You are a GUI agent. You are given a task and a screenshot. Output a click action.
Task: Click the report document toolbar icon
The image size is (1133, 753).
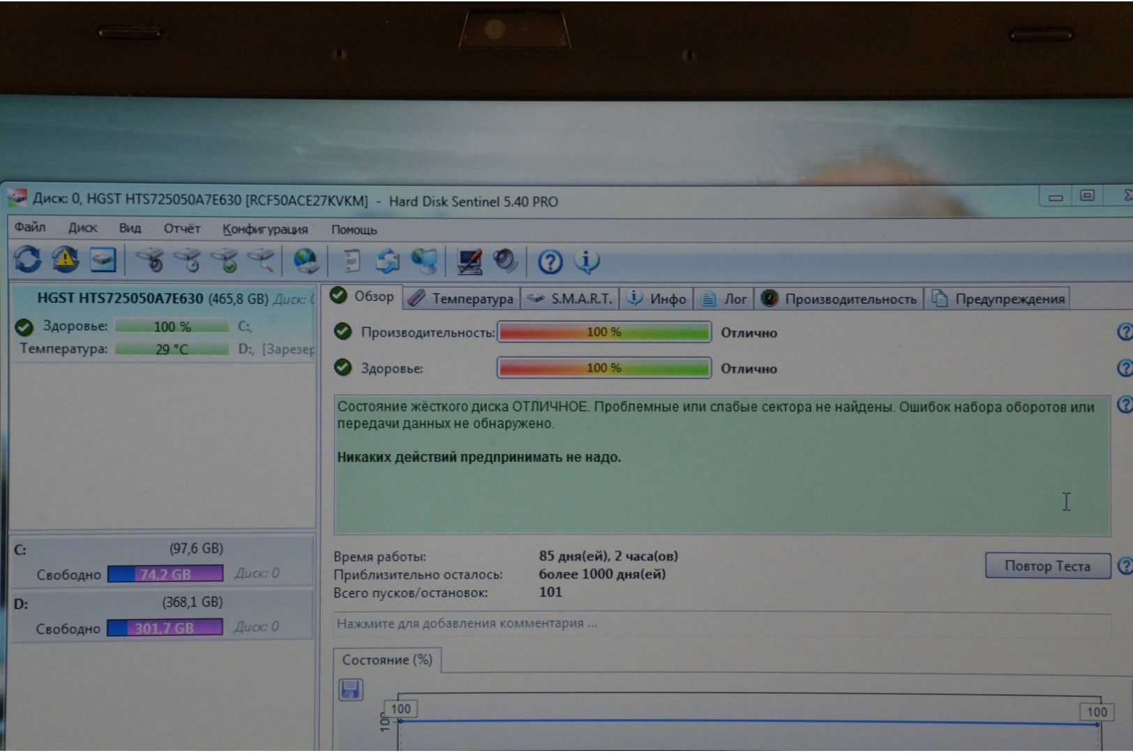[x=352, y=261]
